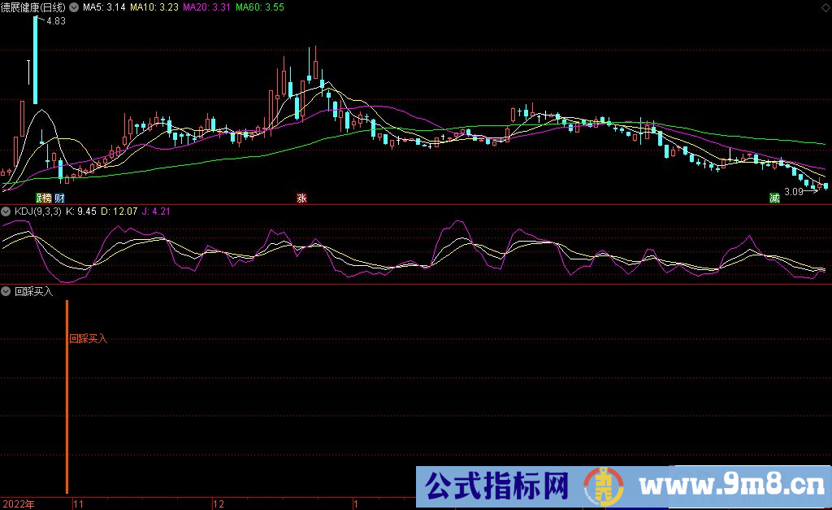Click the 4.83 high price label
Viewport: 832px width, 510px height.
56,21
